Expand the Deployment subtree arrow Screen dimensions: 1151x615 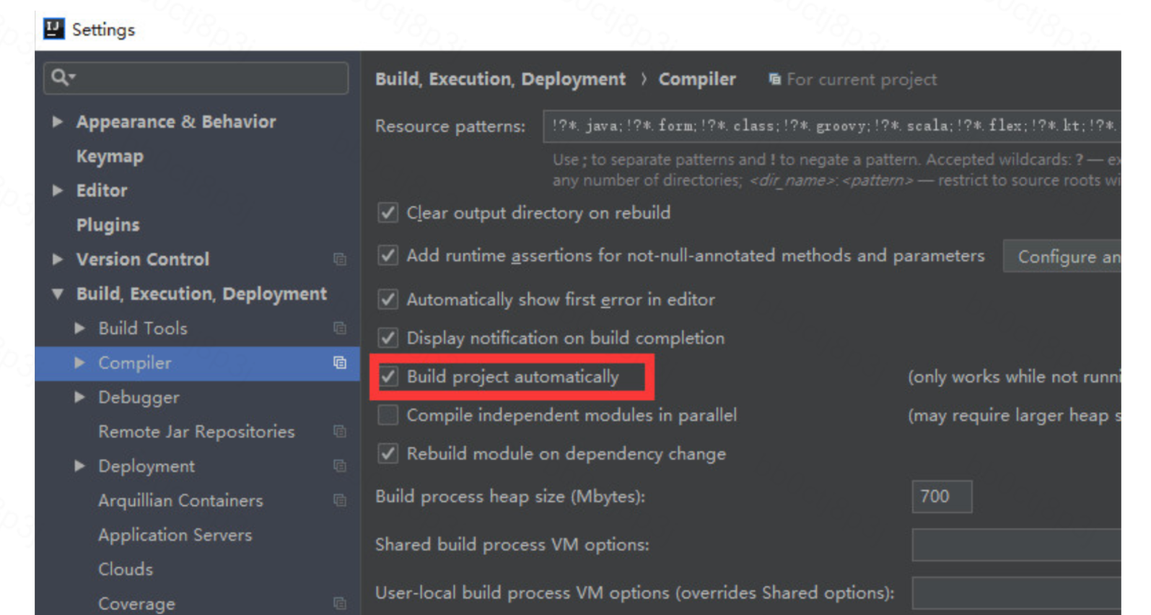(x=80, y=466)
